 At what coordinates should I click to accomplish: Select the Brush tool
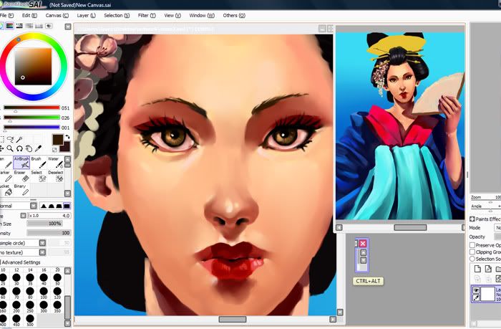click(39, 162)
